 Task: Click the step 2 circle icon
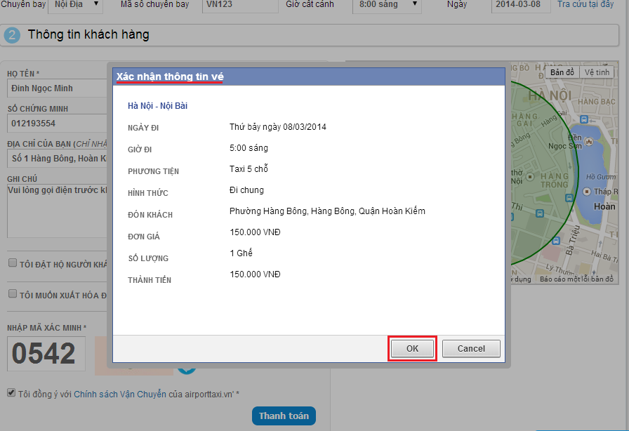[x=12, y=35]
